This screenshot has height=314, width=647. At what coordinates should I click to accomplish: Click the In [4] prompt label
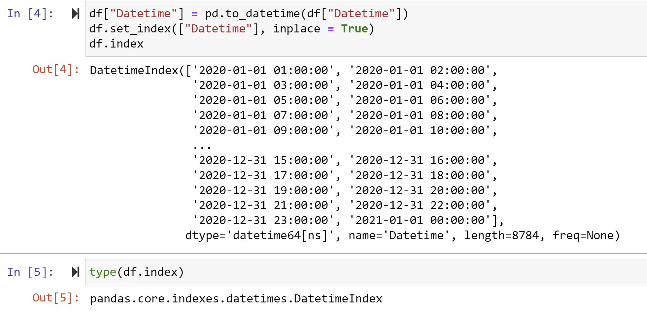click(30, 13)
